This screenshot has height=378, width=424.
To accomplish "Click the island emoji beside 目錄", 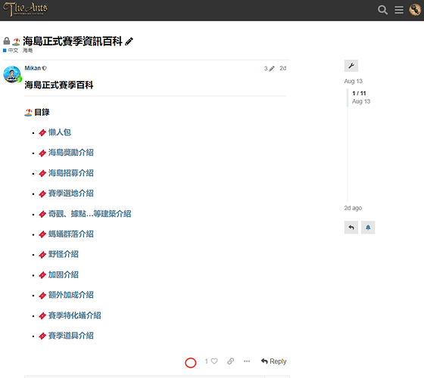I will click(x=28, y=113).
